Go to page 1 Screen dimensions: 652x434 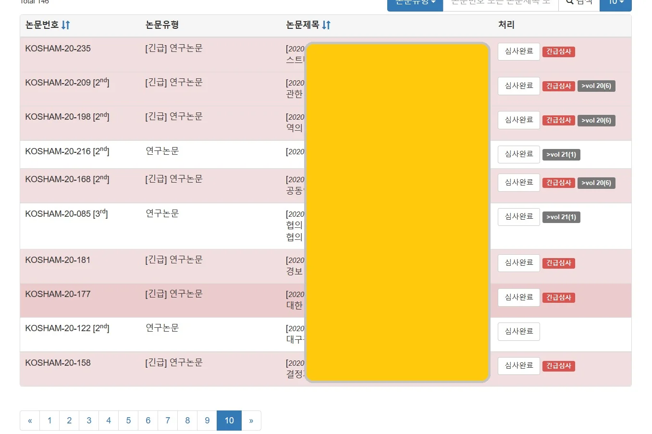click(x=49, y=421)
